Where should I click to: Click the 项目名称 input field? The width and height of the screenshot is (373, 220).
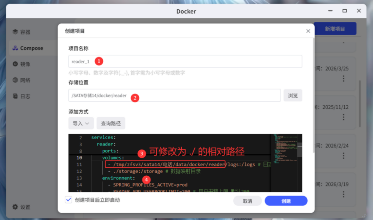[185, 61]
